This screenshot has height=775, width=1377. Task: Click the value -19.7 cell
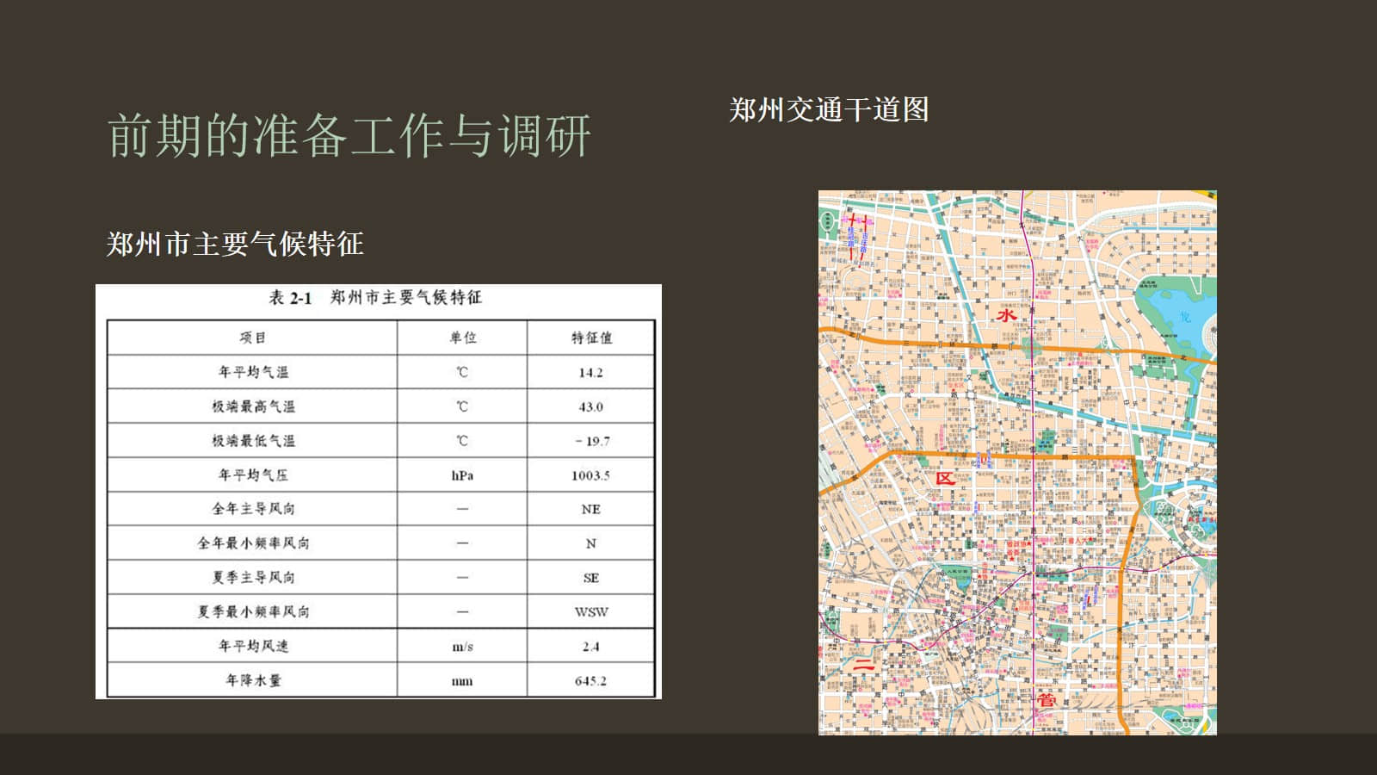click(591, 441)
